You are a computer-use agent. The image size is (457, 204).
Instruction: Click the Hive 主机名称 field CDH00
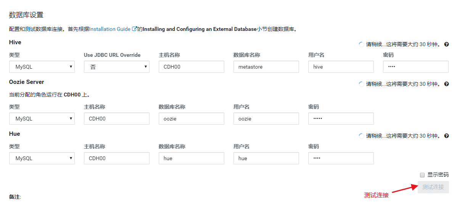pyautogui.click(x=191, y=67)
